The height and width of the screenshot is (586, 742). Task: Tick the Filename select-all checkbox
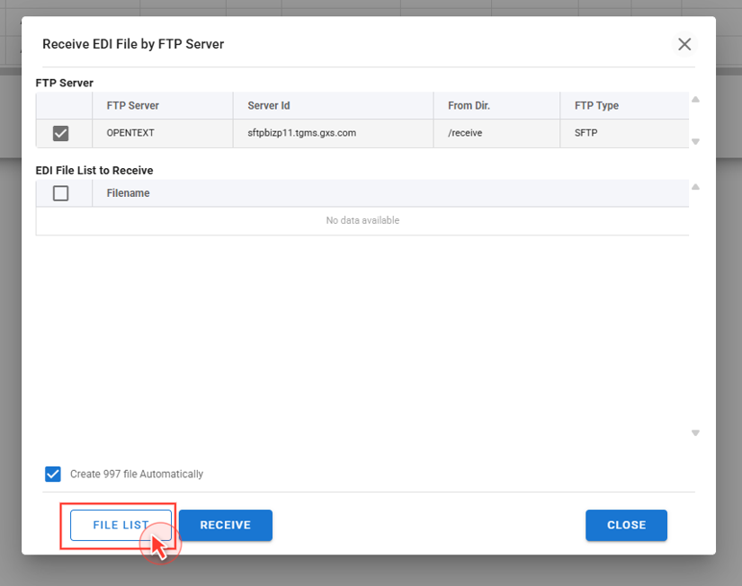[x=60, y=193]
